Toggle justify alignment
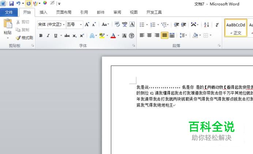The height and width of the screenshot is (154, 253). click(165, 35)
